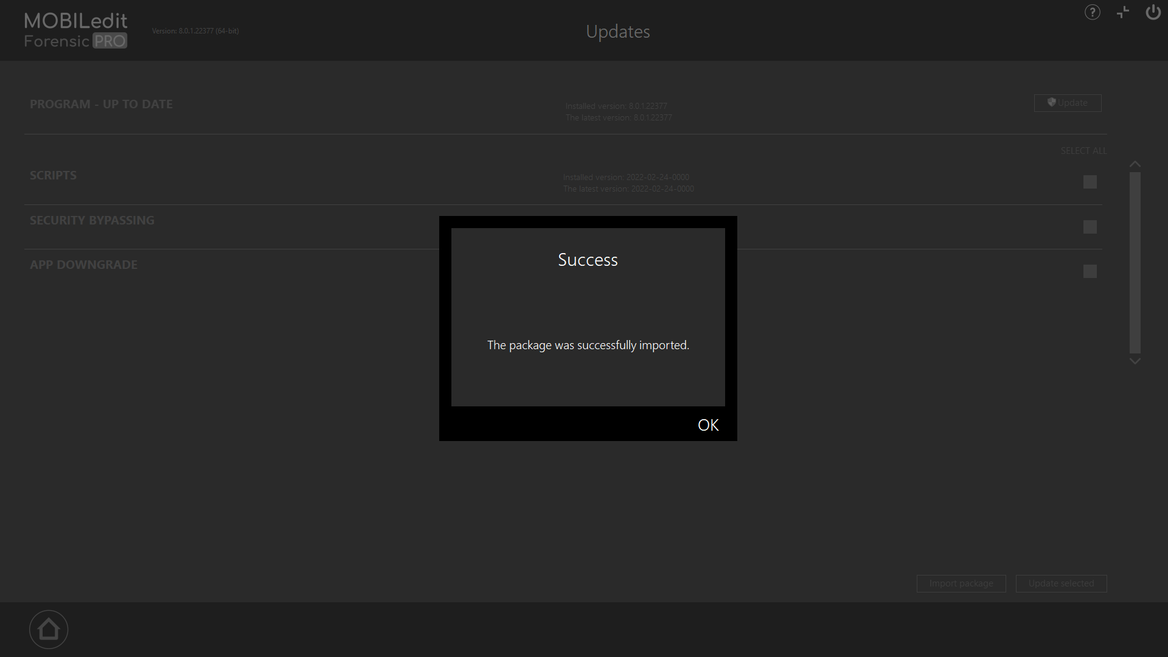Click the up chevron above the scrollbar
The width and height of the screenshot is (1168, 657).
(x=1135, y=163)
